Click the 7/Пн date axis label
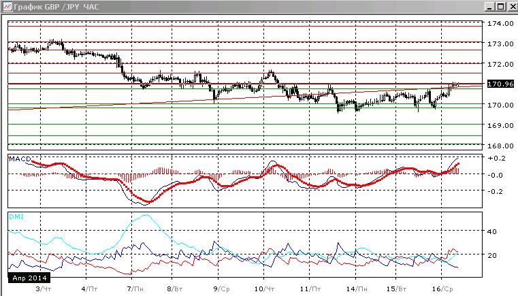 (x=135, y=289)
